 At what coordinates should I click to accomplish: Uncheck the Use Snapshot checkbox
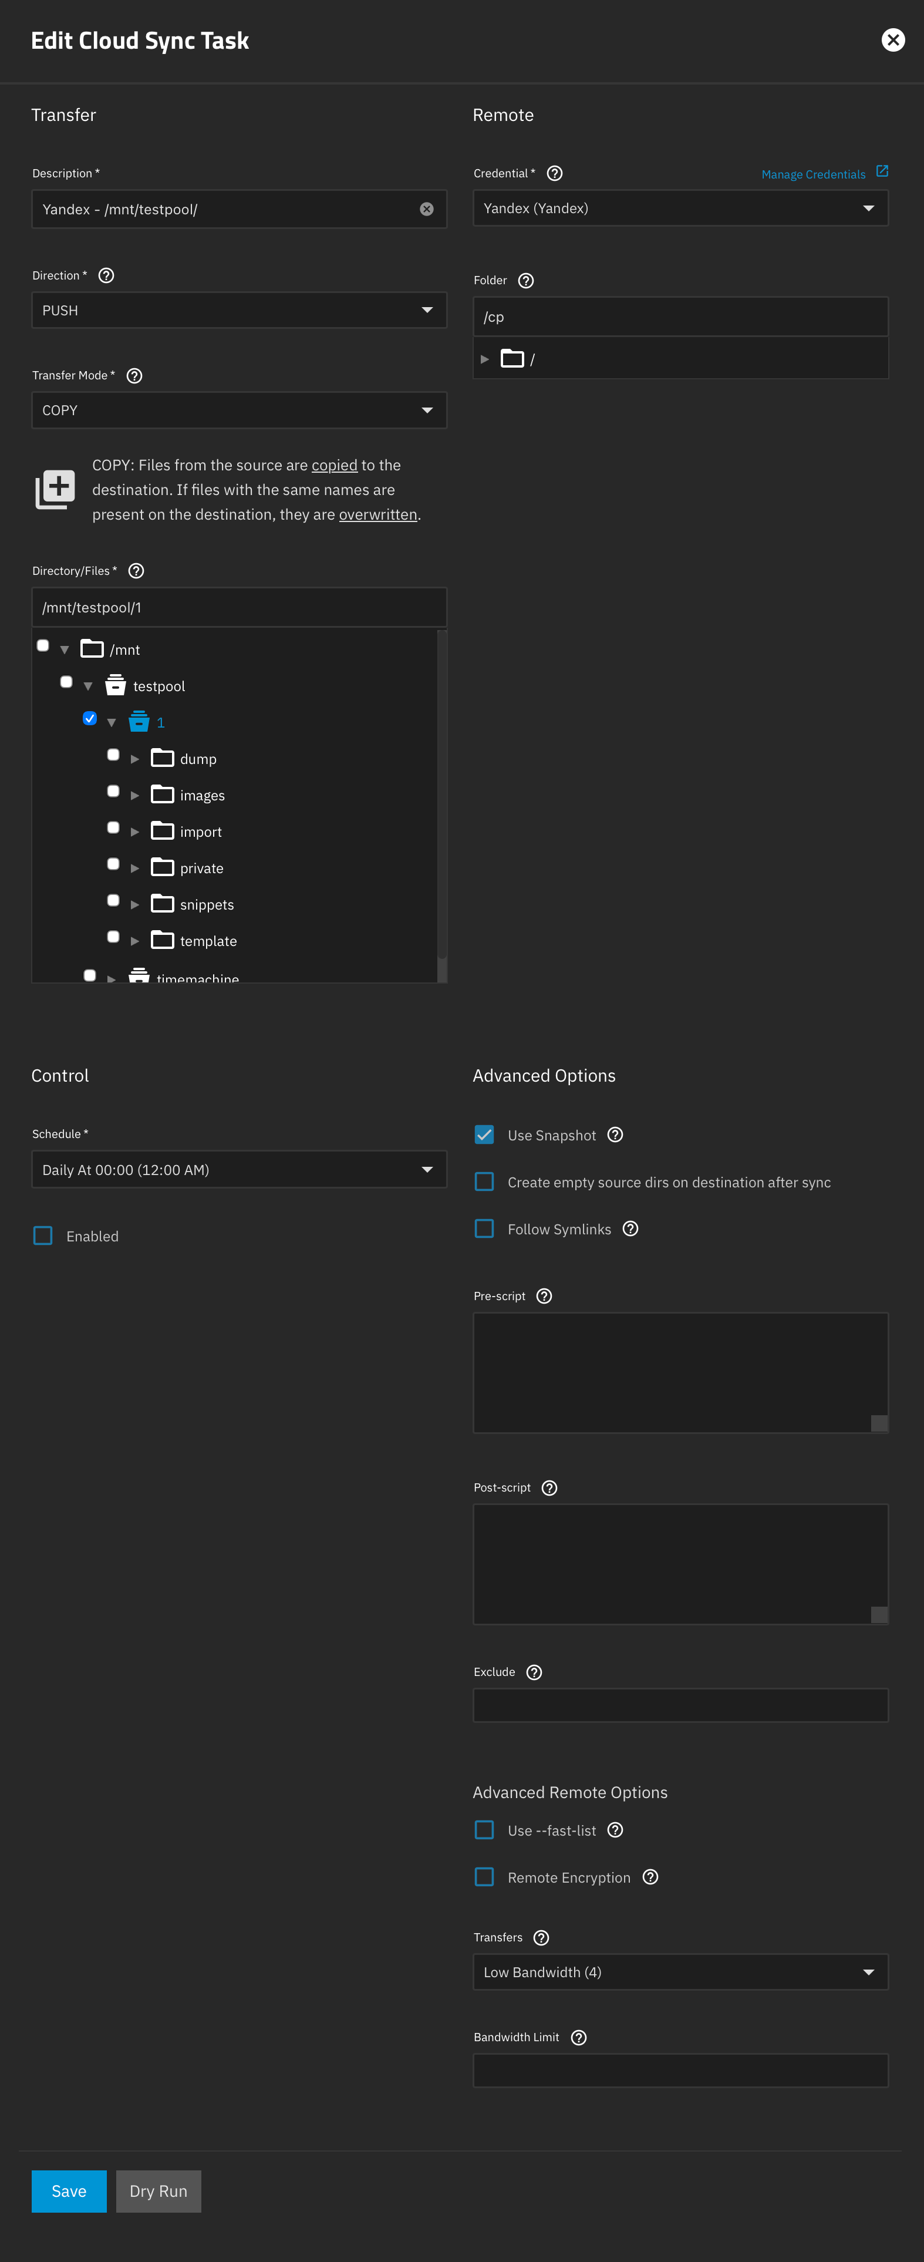click(x=484, y=1135)
